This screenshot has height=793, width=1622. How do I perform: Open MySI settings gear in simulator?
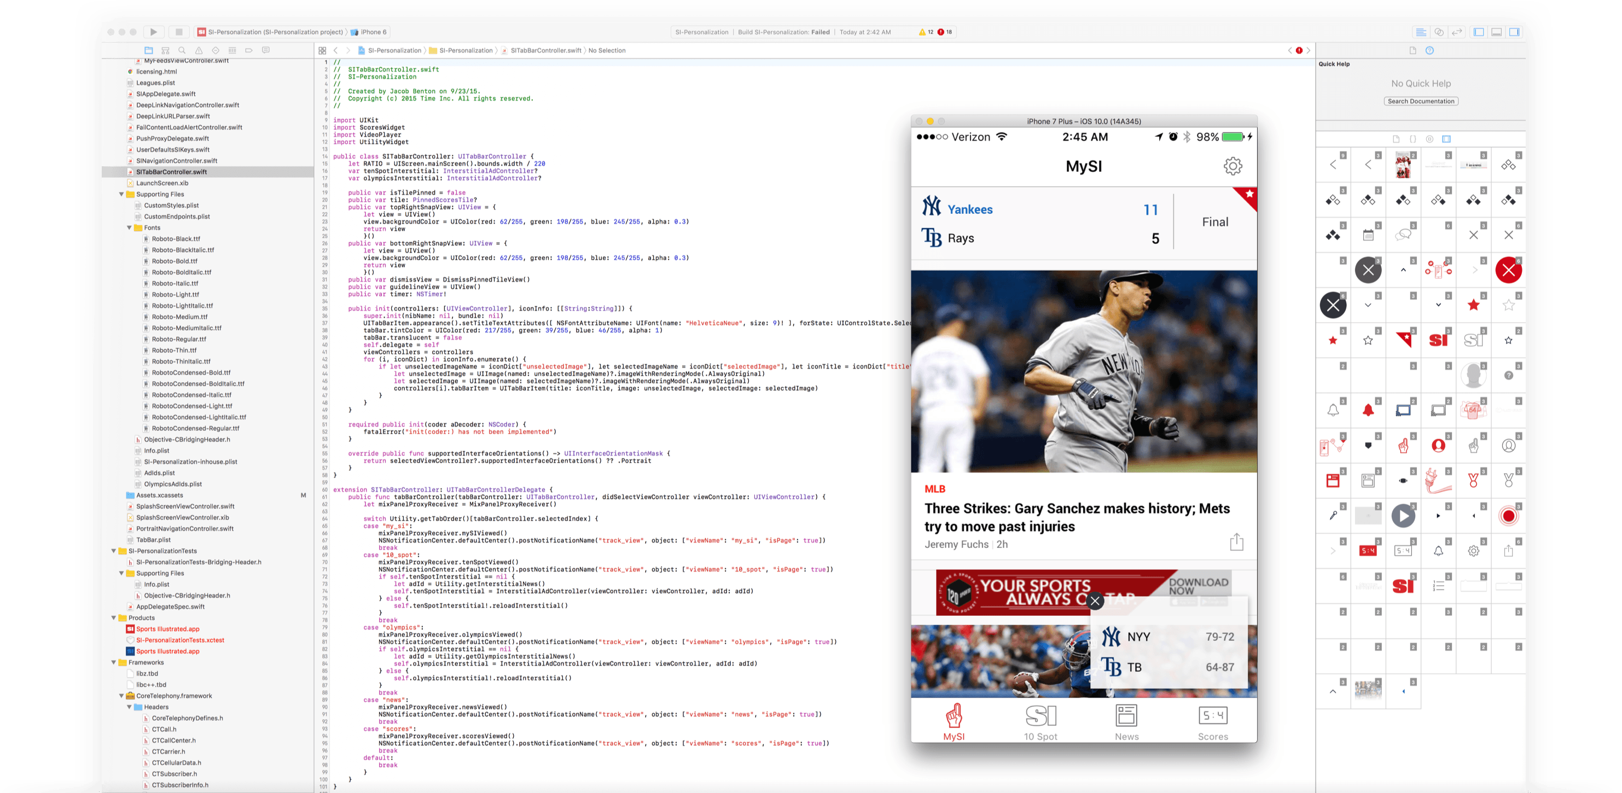point(1233,166)
